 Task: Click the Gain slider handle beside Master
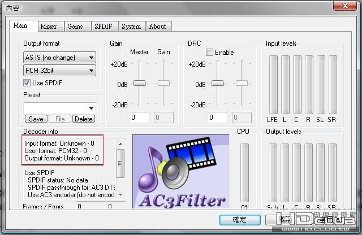pos(163,83)
